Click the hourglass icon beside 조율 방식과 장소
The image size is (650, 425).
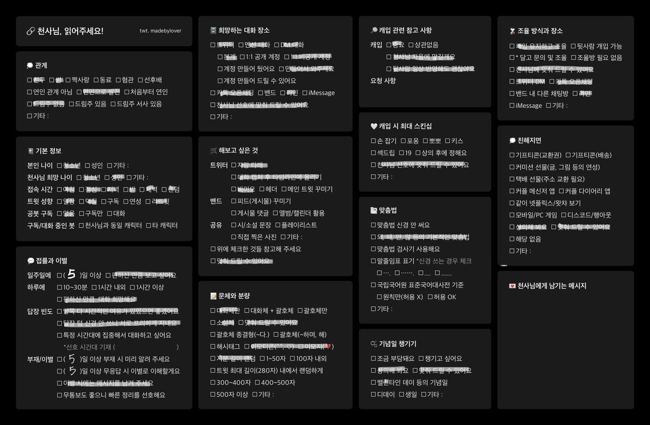coord(512,31)
